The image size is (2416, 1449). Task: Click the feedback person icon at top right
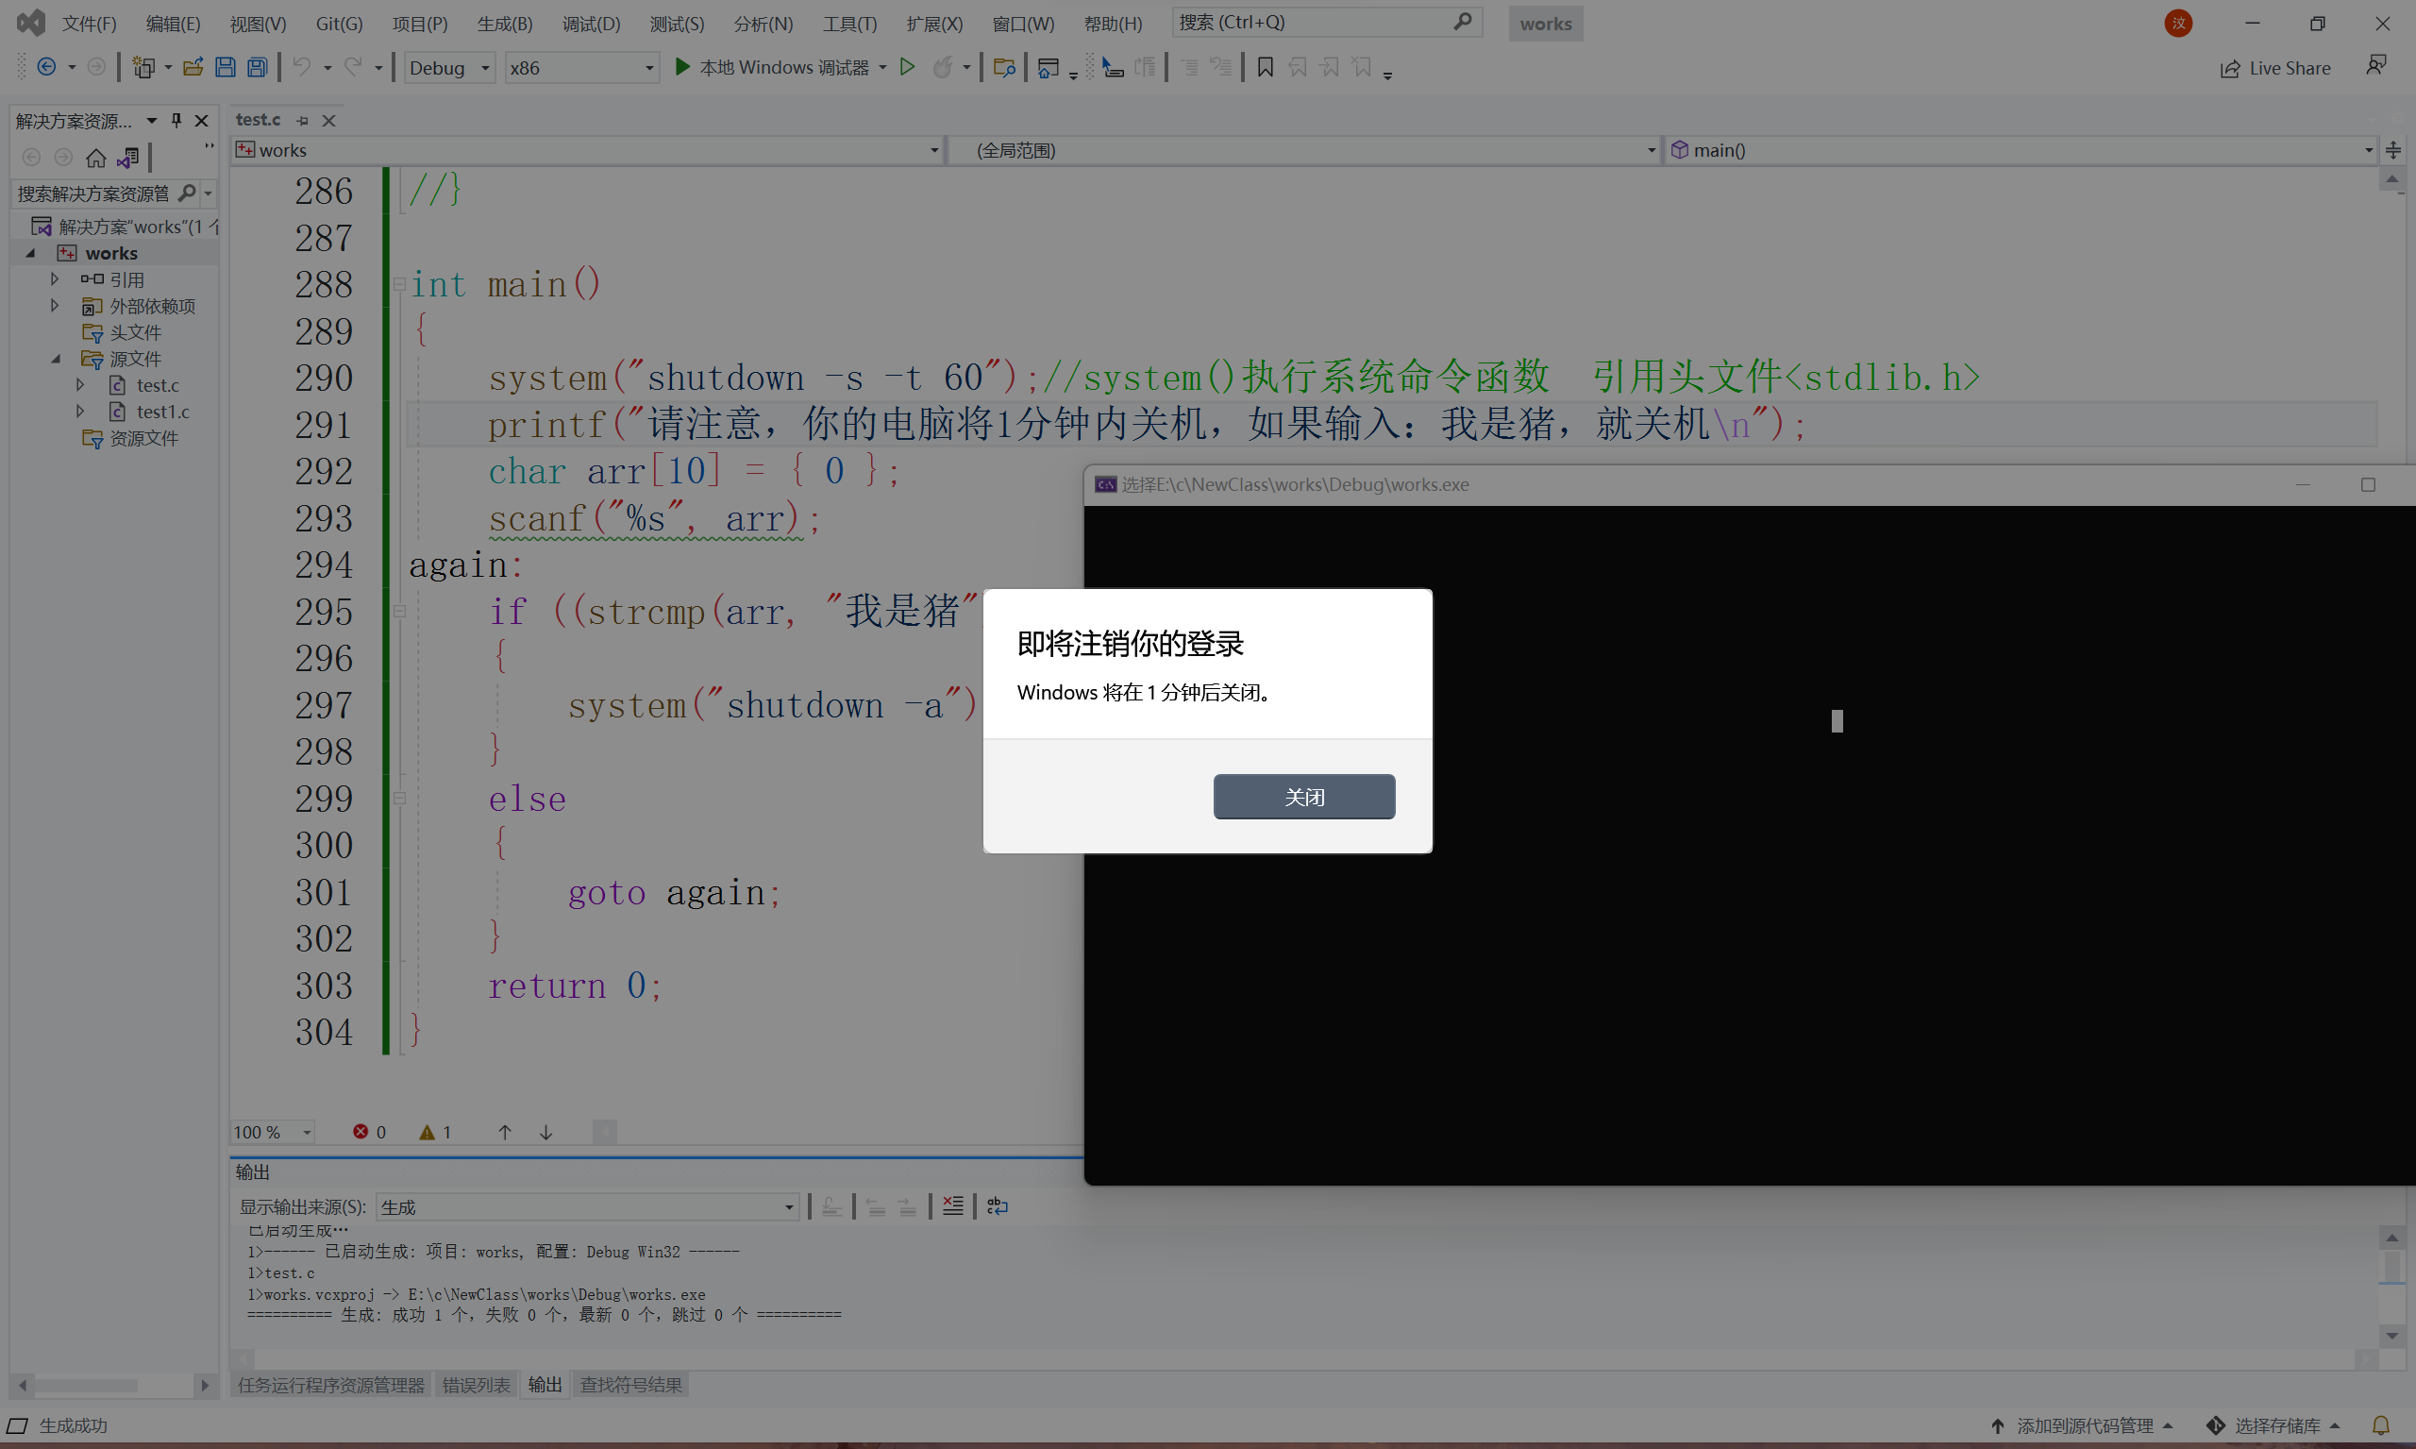pyautogui.click(x=2376, y=64)
